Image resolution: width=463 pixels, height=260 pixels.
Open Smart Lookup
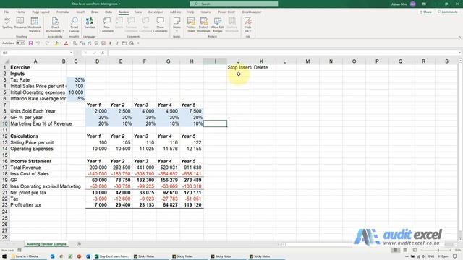point(74,24)
